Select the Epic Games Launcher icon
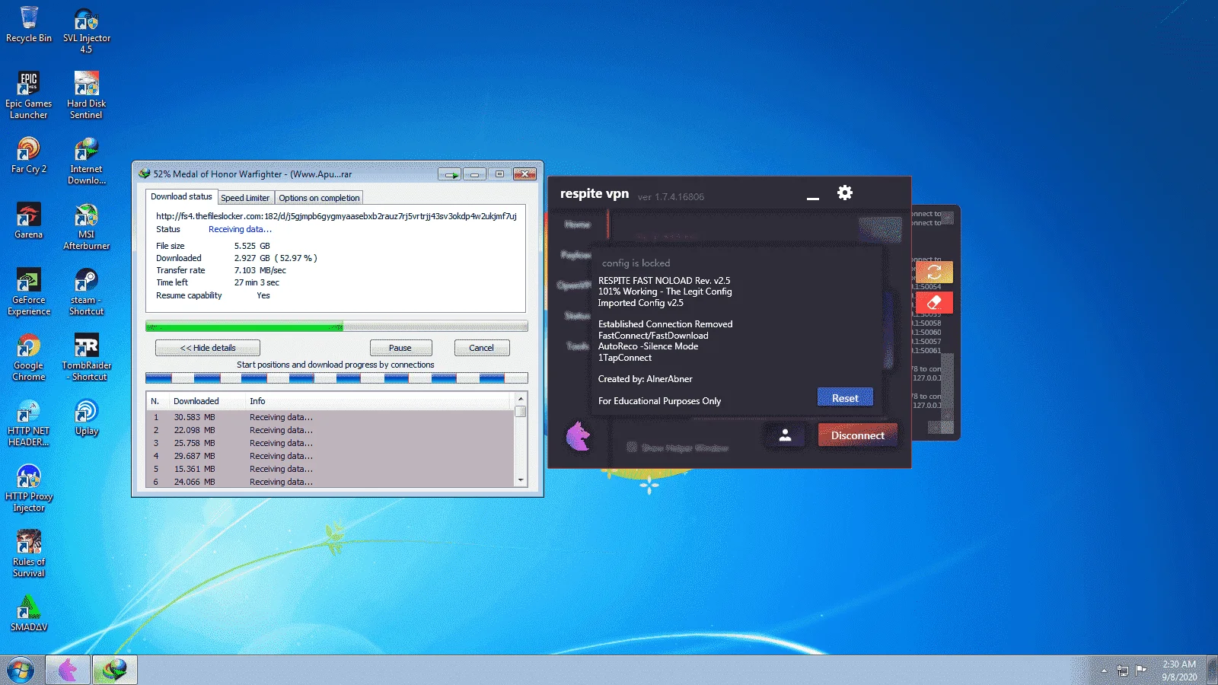 pyautogui.click(x=29, y=94)
